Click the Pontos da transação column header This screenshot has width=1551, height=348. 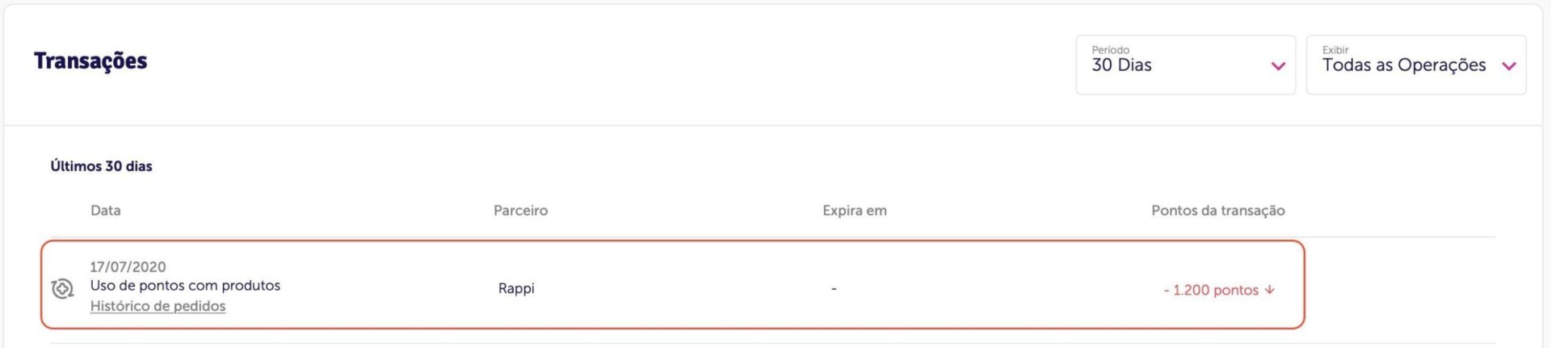tap(1217, 210)
